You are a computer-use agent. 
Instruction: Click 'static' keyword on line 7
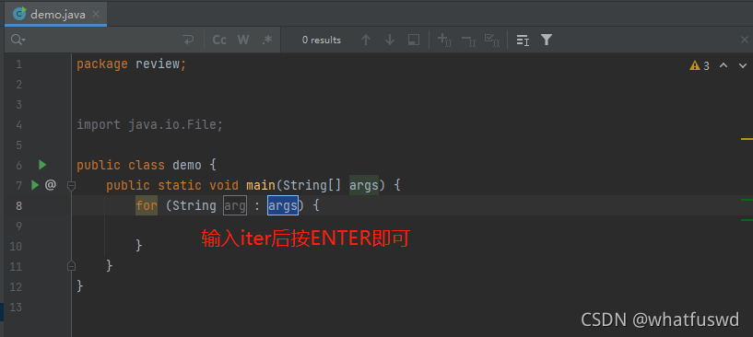[x=180, y=185]
